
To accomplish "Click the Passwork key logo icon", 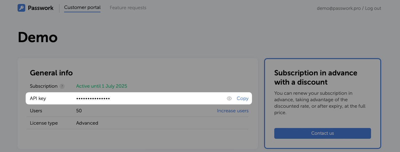I will pos(21,8).
